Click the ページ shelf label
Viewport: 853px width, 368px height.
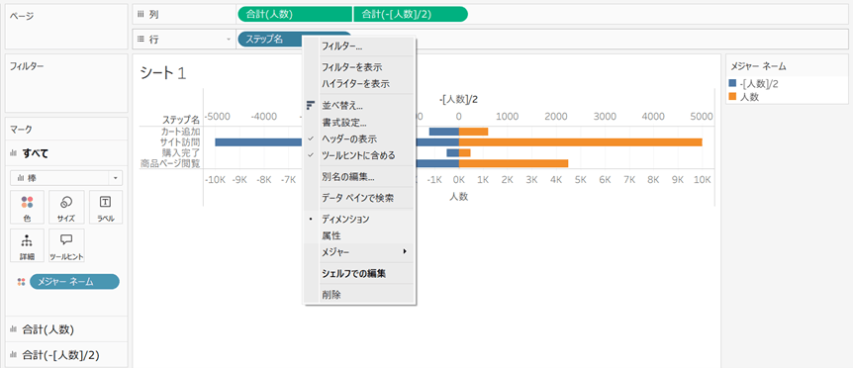click(22, 16)
